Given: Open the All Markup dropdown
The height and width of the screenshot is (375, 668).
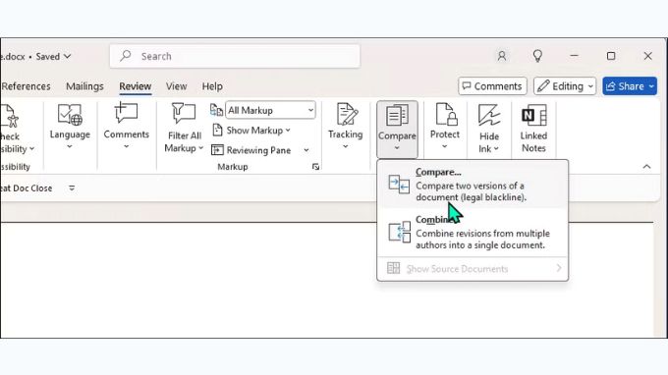Looking at the screenshot, I should point(270,110).
